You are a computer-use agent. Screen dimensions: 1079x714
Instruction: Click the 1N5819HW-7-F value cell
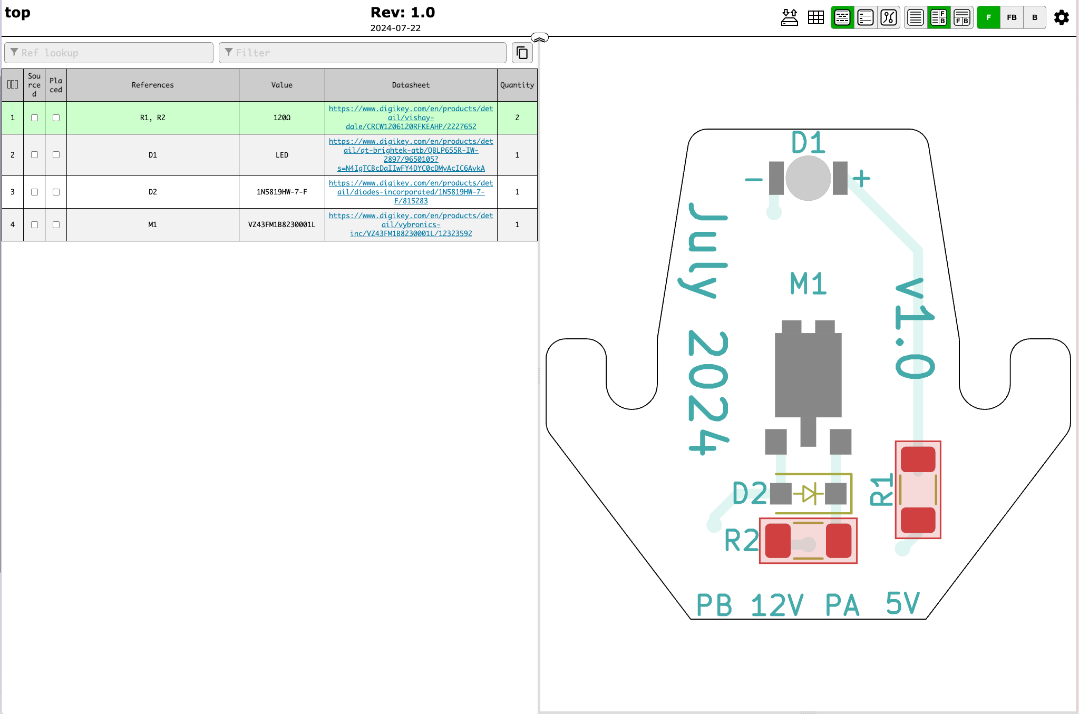point(282,192)
